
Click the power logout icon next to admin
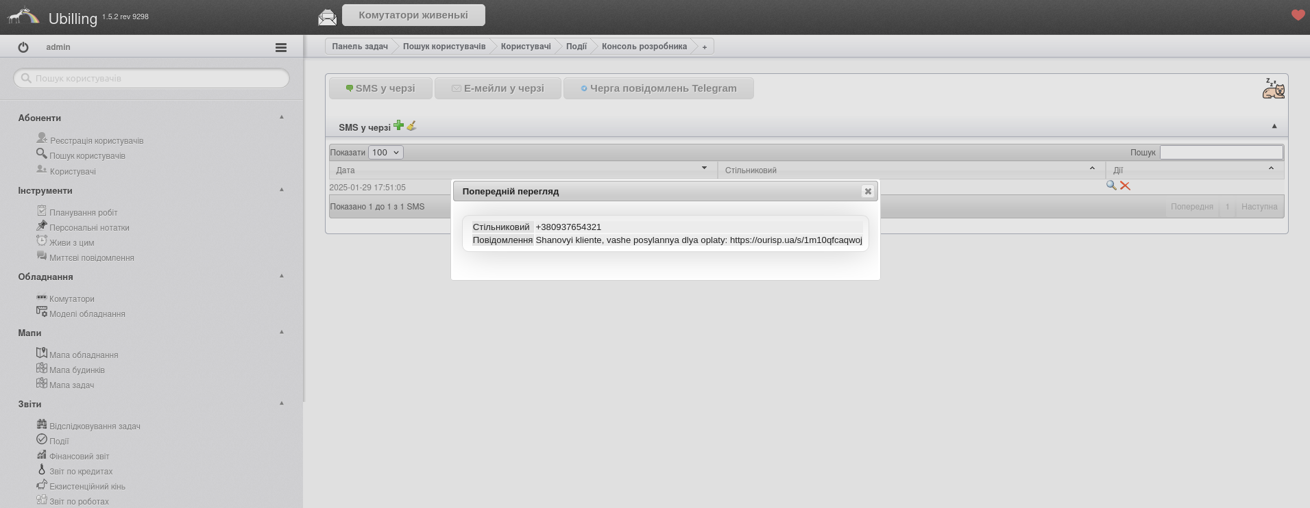[23, 47]
